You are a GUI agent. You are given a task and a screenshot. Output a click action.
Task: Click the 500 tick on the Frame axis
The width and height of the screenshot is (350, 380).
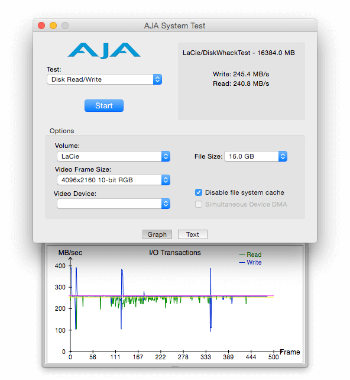[274, 357]
